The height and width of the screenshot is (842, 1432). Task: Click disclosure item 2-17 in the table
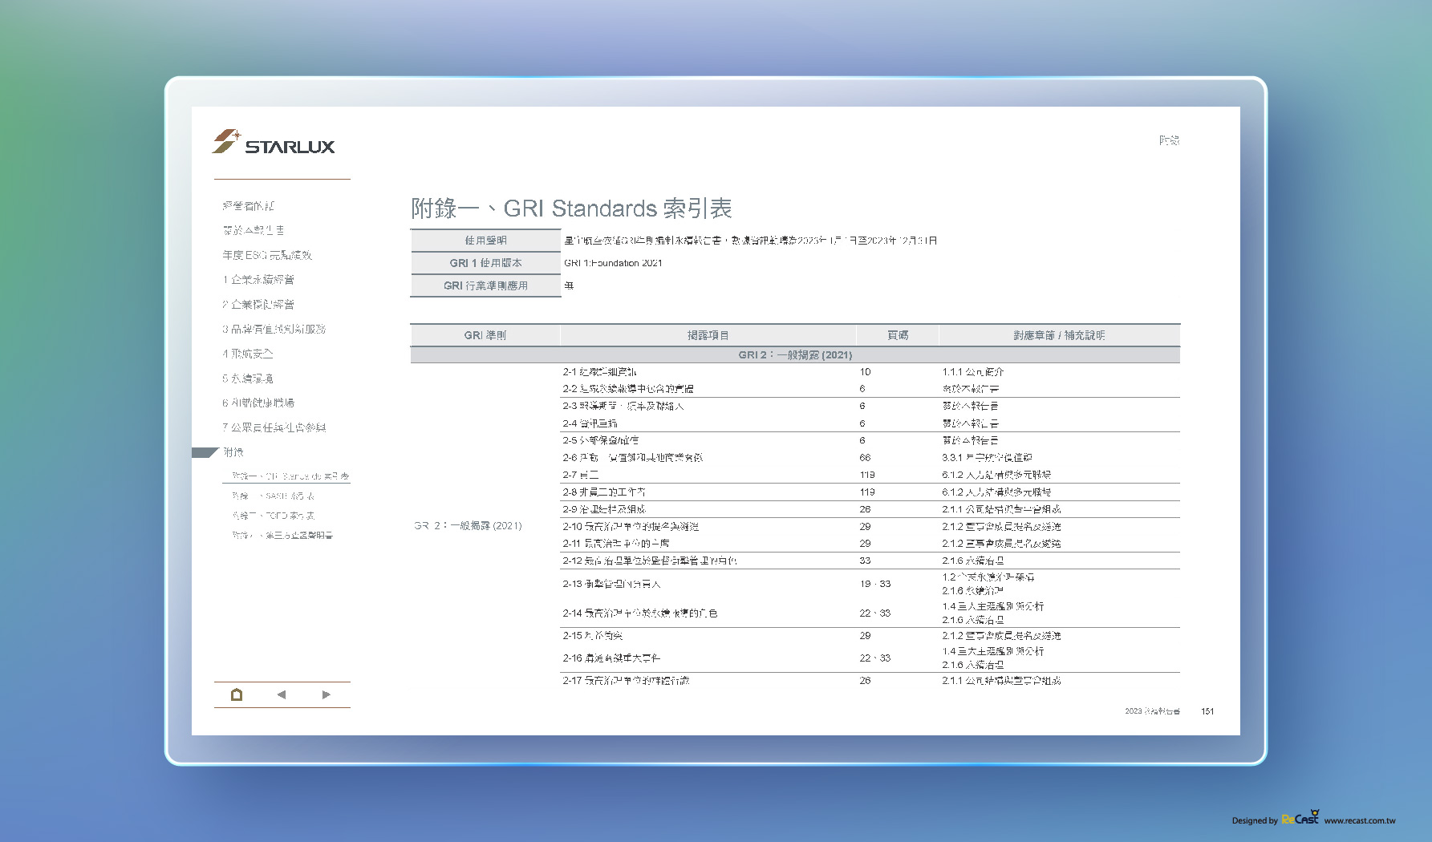coord(626,681)
